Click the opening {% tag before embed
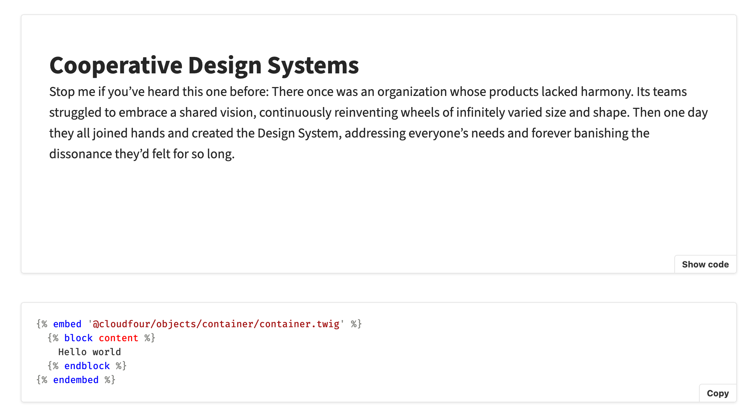The width and height of the screenshot is (752, 416). 42,324
